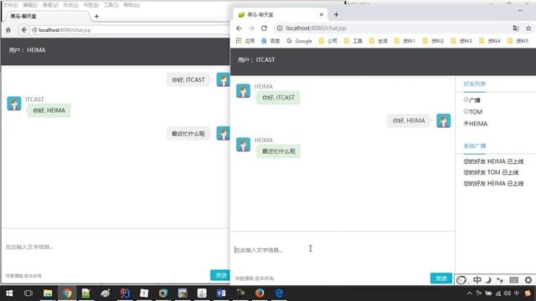The image size is (536, 301).
Task: View site information icon in Chrome address bar
Action: coord(280,28)
